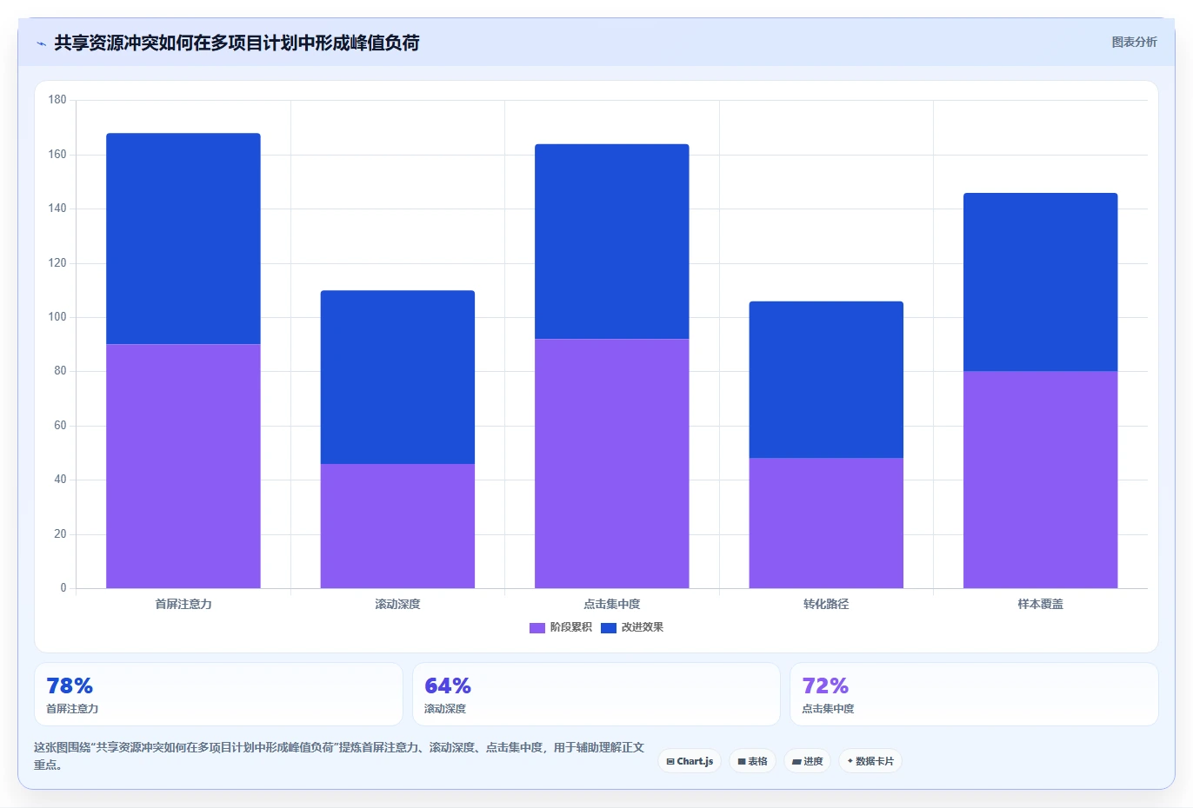Screen dimensions: 1193x808
Task: Click the 图表分析 label in the header
Action: [x=1134, y=42]
